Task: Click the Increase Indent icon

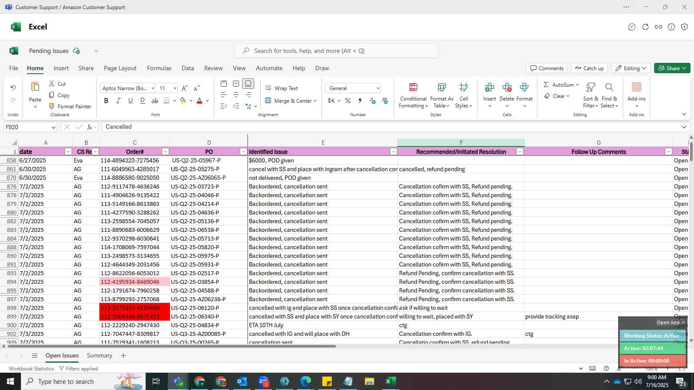Action: 236,106
